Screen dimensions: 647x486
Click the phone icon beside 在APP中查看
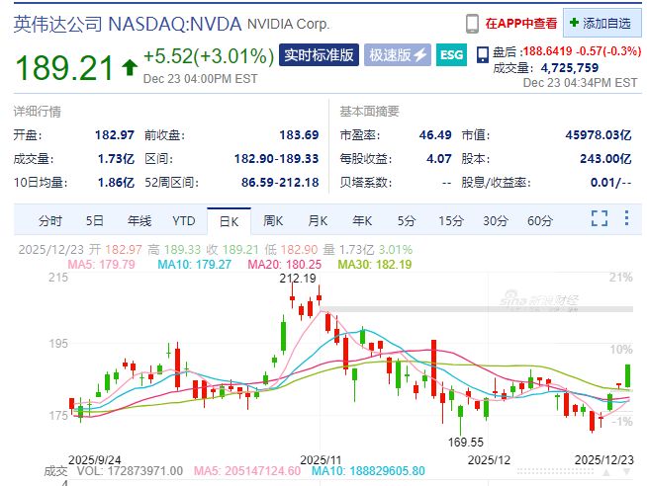pos(473,23)
